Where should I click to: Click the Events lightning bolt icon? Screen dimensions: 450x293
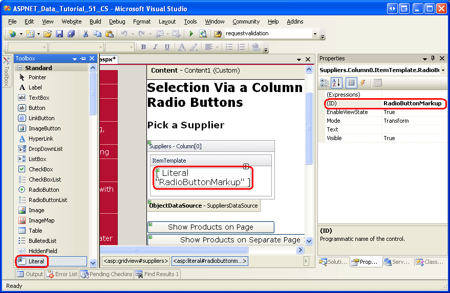pyautogui.click(x=363, y=82)
